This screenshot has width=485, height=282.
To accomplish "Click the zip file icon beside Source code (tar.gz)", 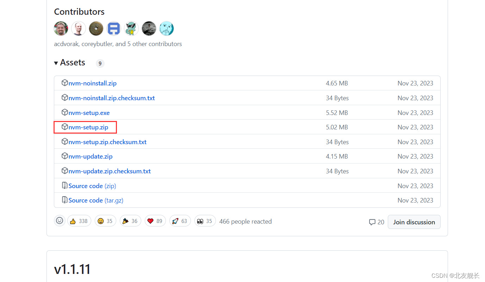I will tap(64, 200).
